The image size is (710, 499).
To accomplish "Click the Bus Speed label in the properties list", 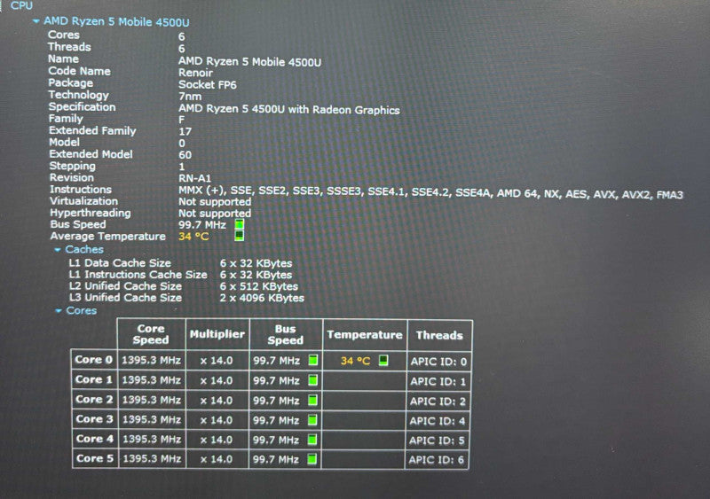I will click(x=78, y=224).
